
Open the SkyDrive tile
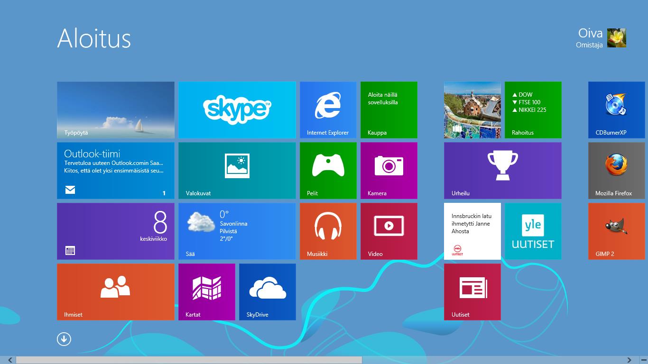point(268,292)
